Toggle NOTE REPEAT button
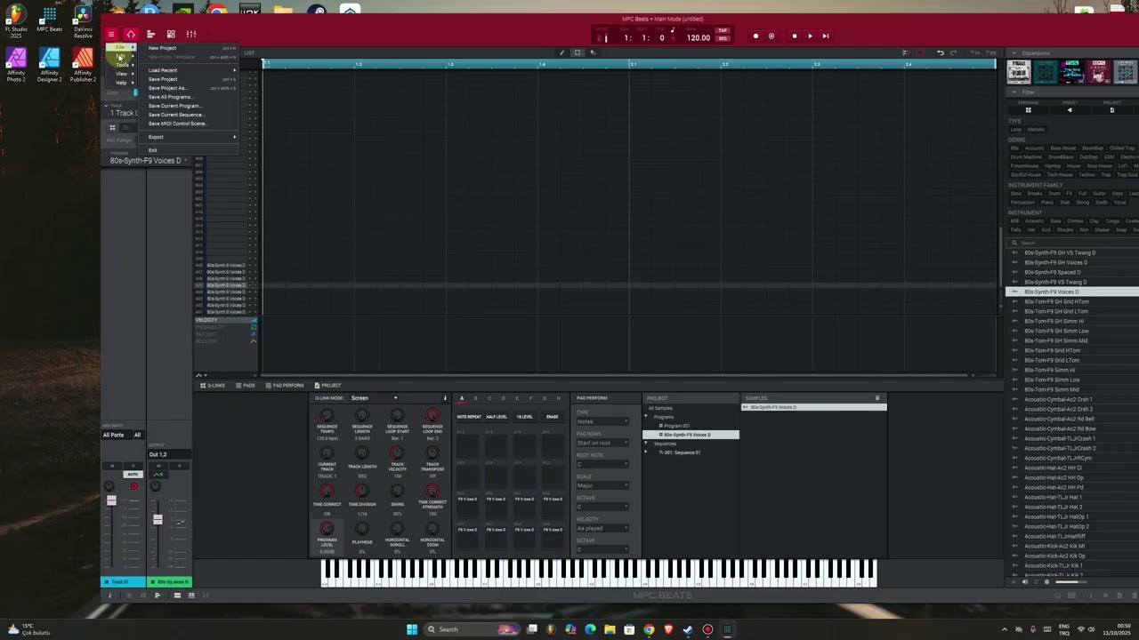This screenshot has width=1139, height=640. [469, 417]
